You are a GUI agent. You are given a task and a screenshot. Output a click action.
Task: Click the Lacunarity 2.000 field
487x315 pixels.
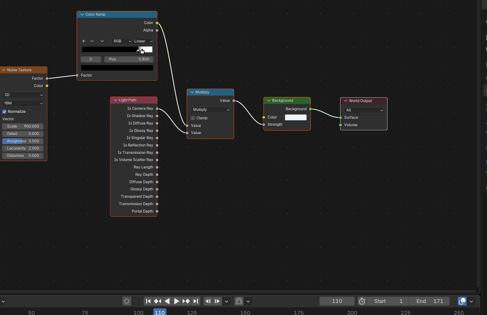pos(23,148)
